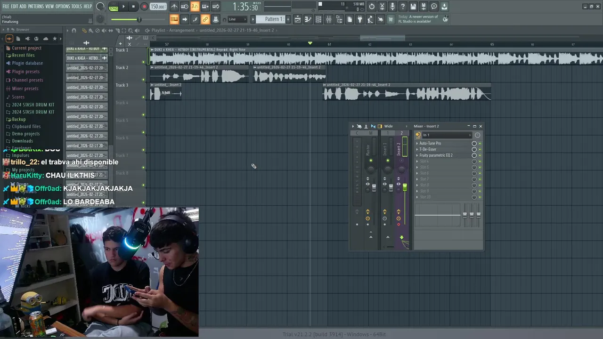
Task: Click the Insert 2 volume fader
Action: [404, 188]
